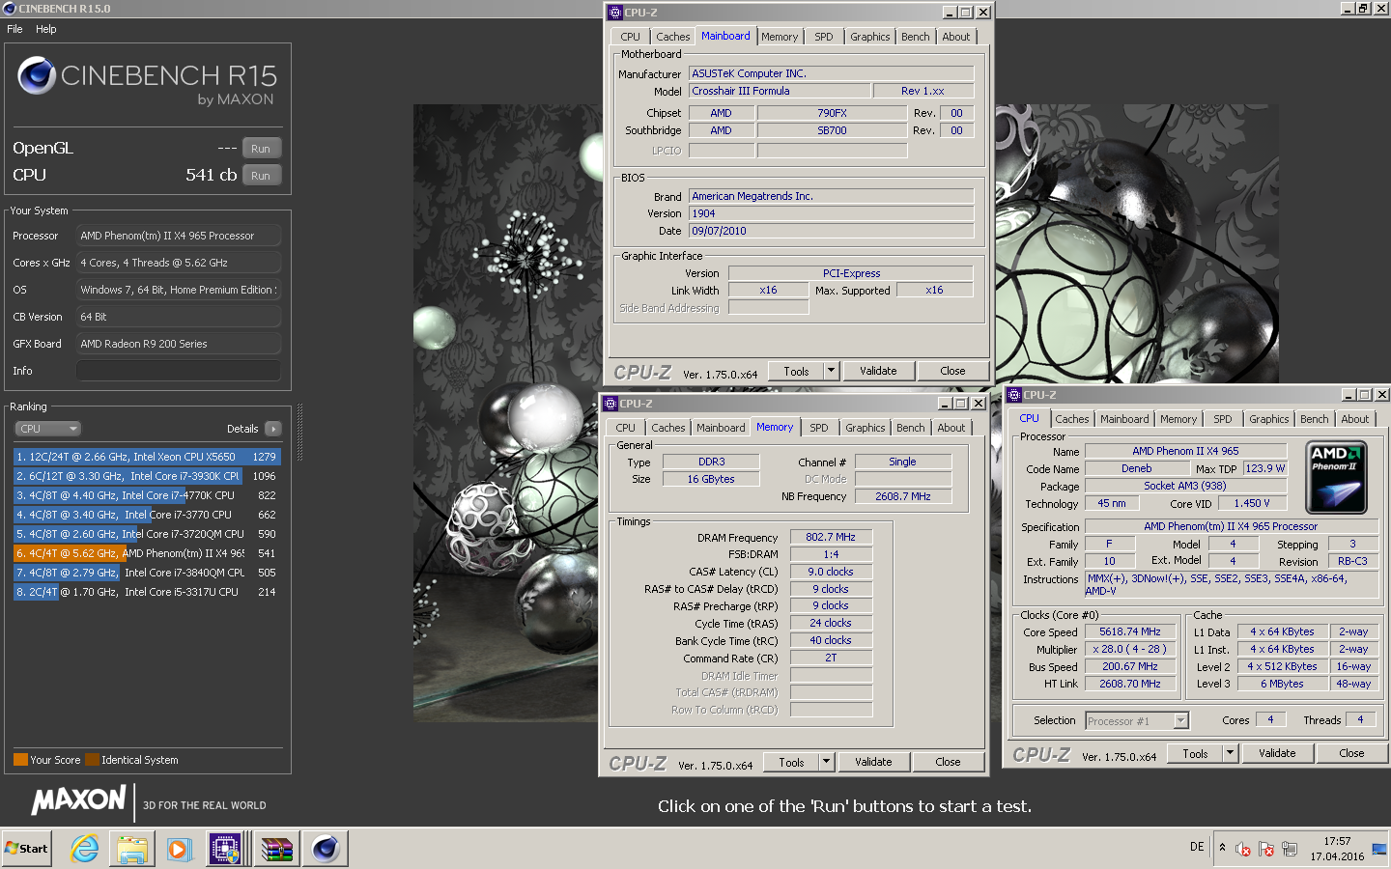Open the File menu in Cinebench

click(14, 29)
